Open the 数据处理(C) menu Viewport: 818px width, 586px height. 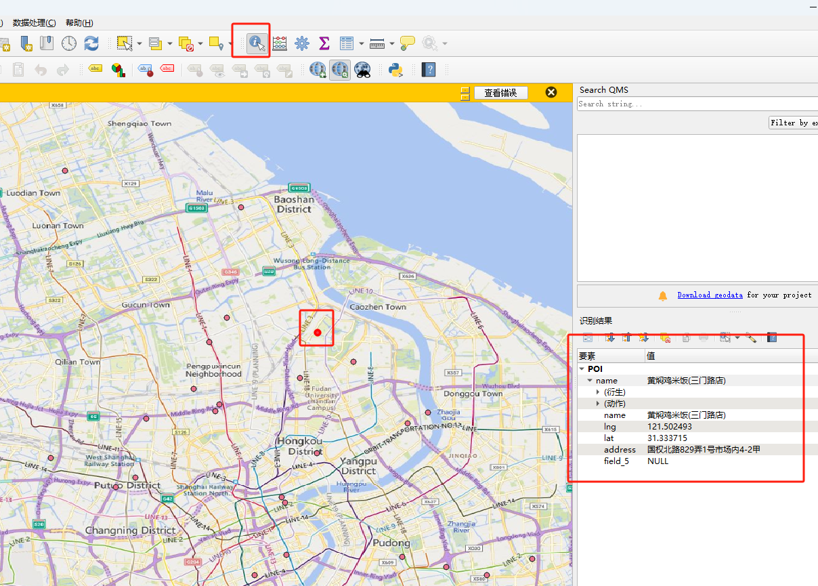[34, 23]
